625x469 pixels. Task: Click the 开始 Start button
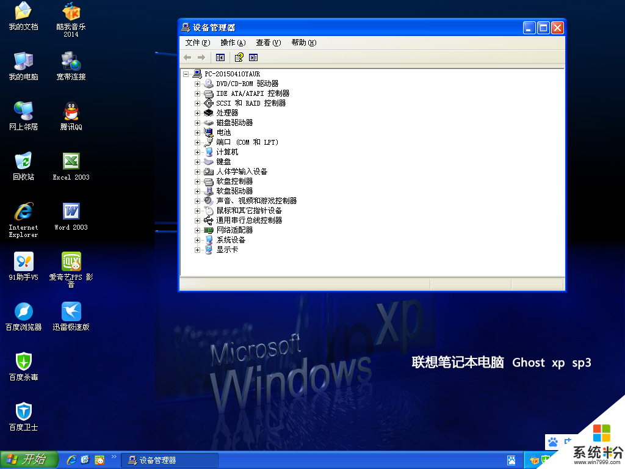pyautogui.click(x=29, y=460)
